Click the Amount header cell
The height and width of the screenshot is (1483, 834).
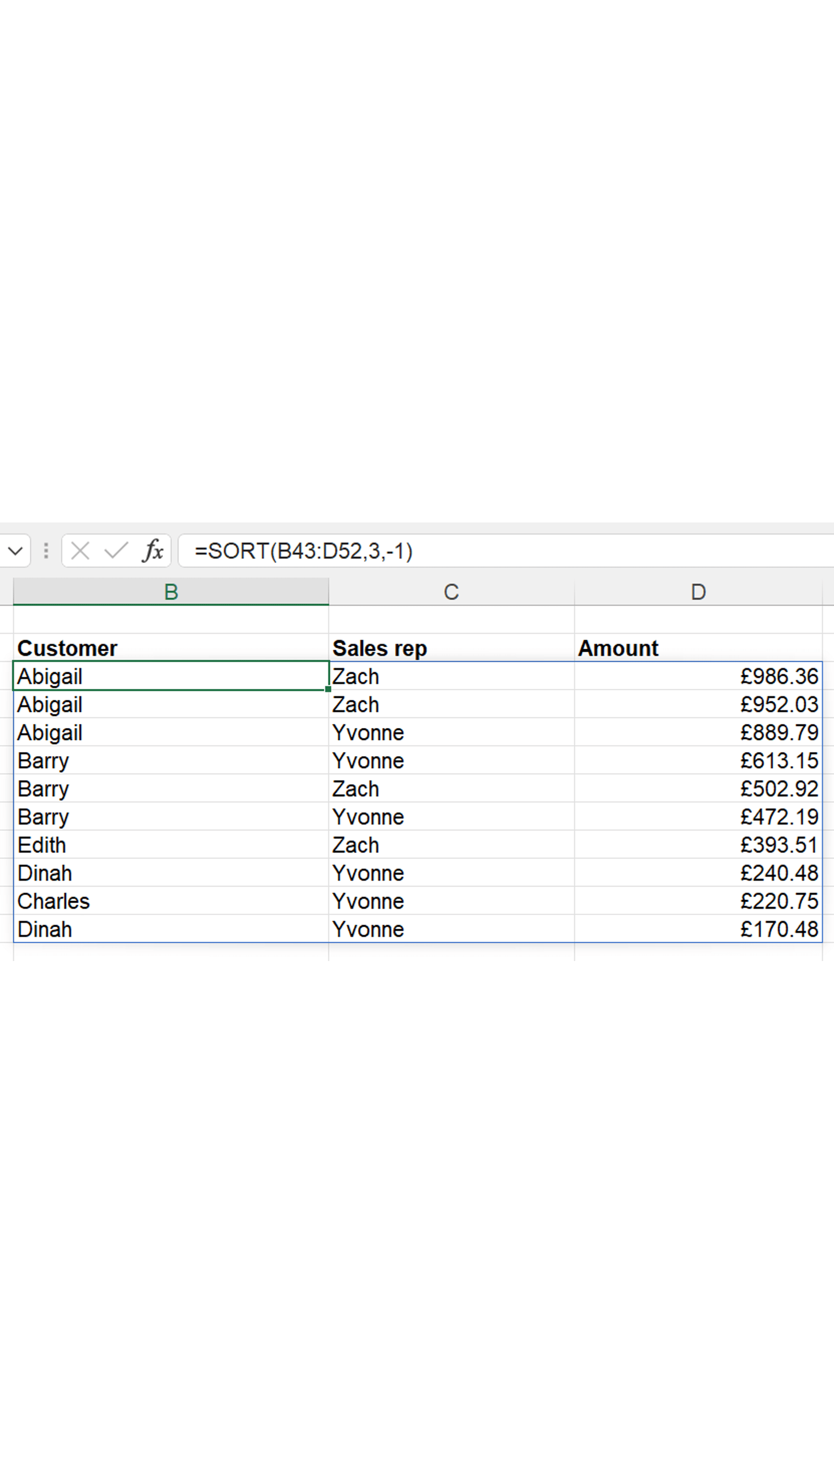click(697, 648)
